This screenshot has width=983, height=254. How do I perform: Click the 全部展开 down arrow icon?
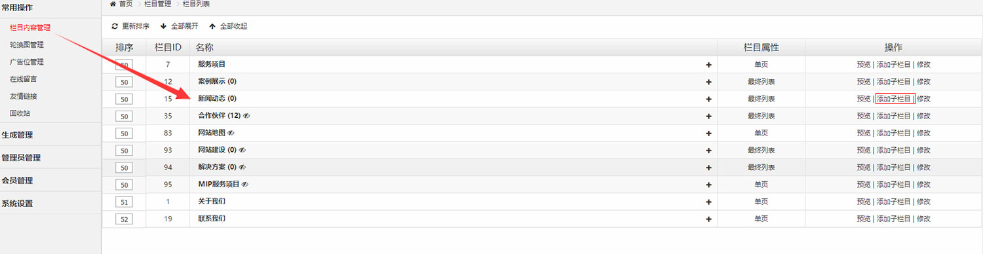[x=163, y=26]
